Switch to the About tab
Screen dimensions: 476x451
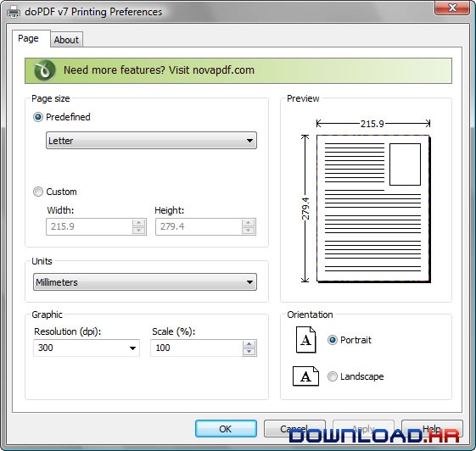[x=66, y=40]
